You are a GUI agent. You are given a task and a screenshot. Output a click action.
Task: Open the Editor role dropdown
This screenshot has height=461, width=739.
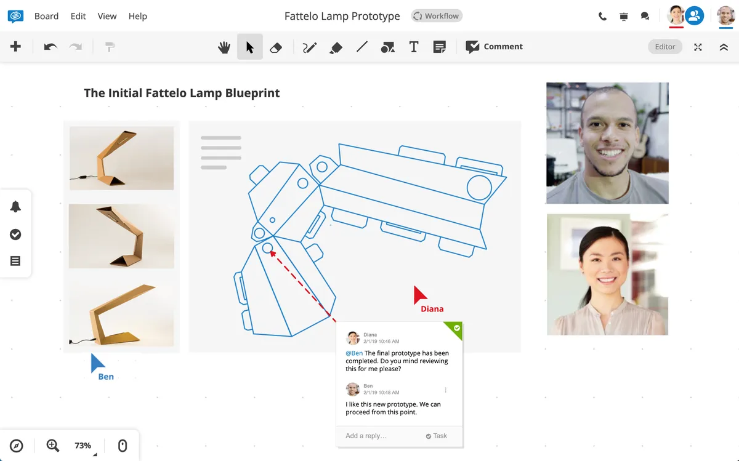(665, 47)
